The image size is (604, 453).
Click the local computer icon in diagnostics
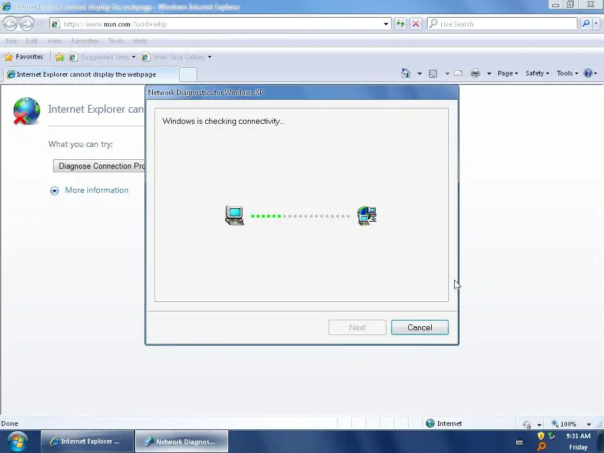pyautogui.click(x=235, y=216)
